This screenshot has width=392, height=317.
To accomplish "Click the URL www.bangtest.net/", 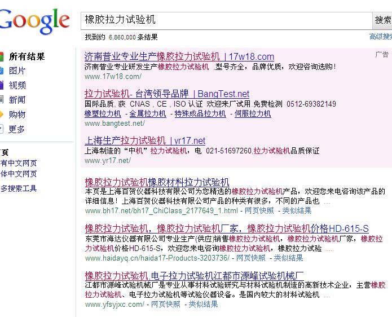I will [114, 124].
